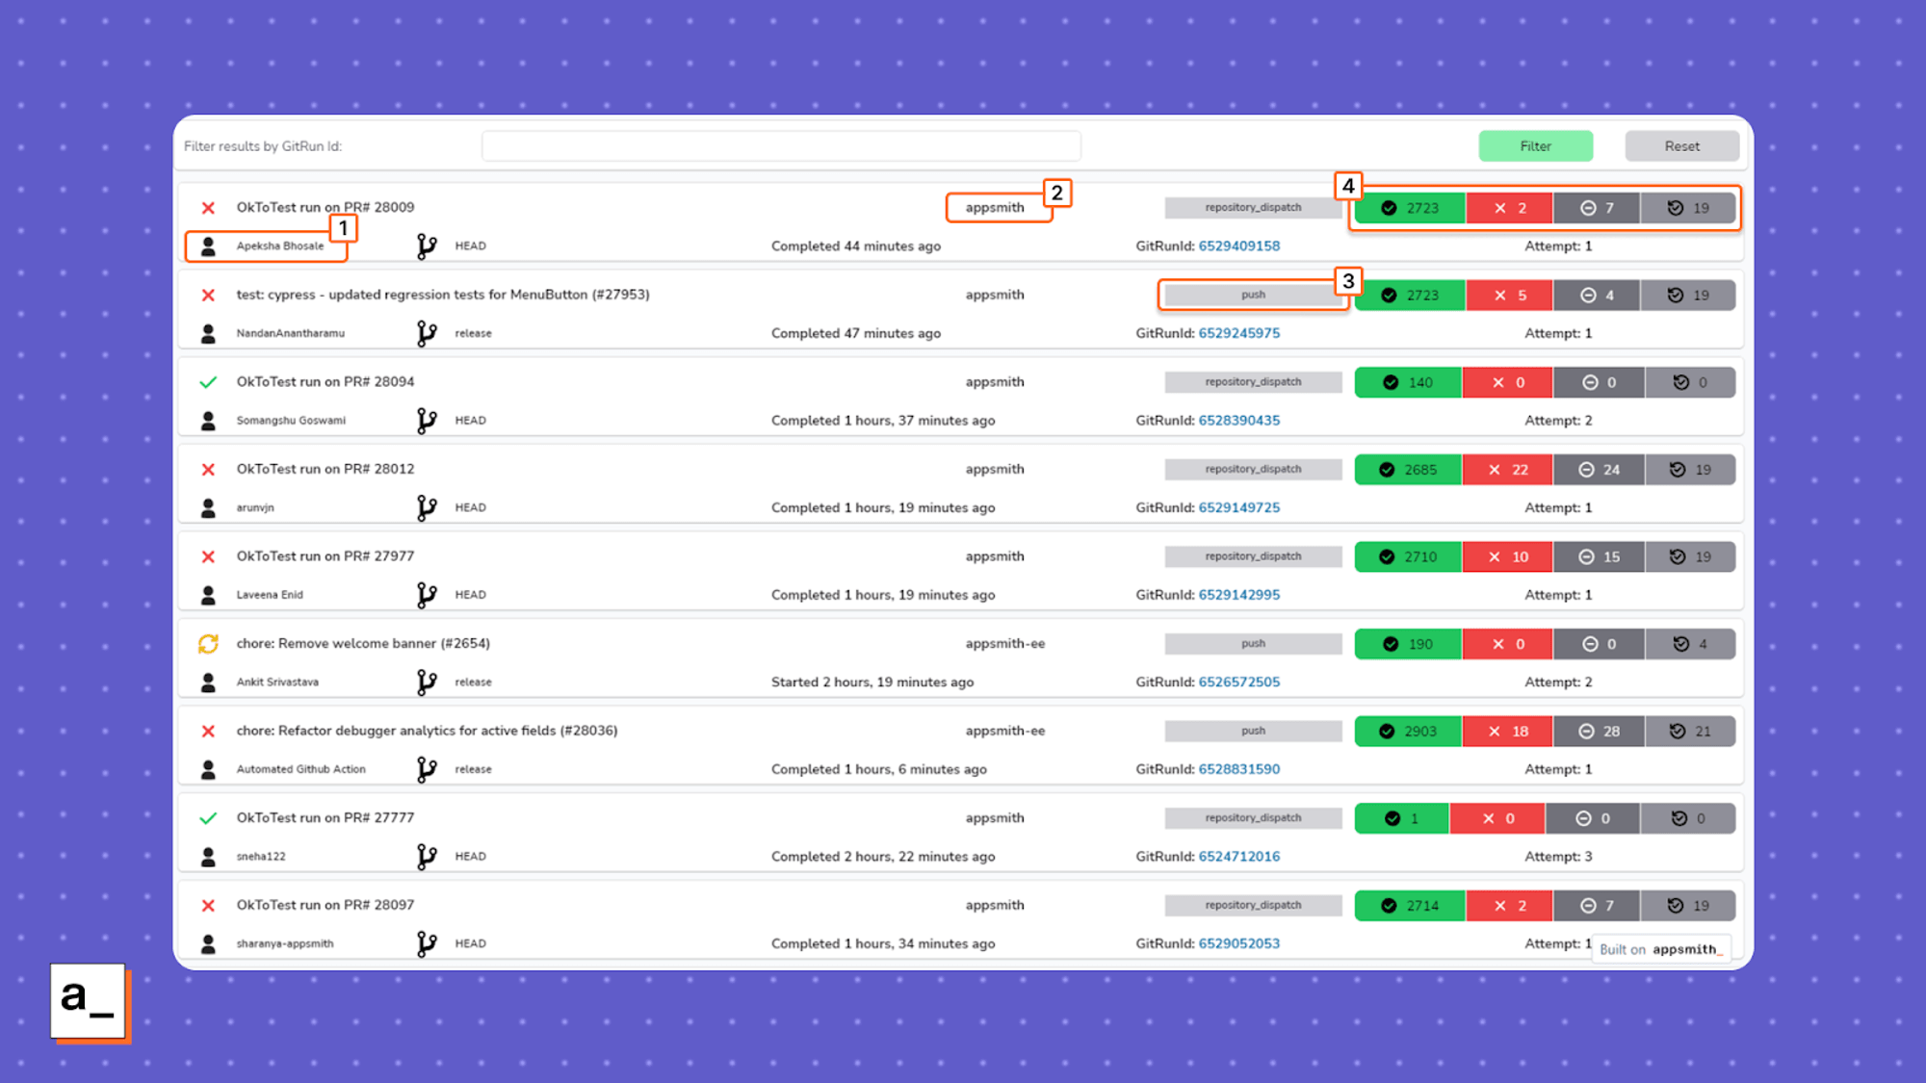The width and height of the screenshot is (1926, 1083).
Task: Click the user avatar icon beside Apeksha Bhosale
Action: 208,245
